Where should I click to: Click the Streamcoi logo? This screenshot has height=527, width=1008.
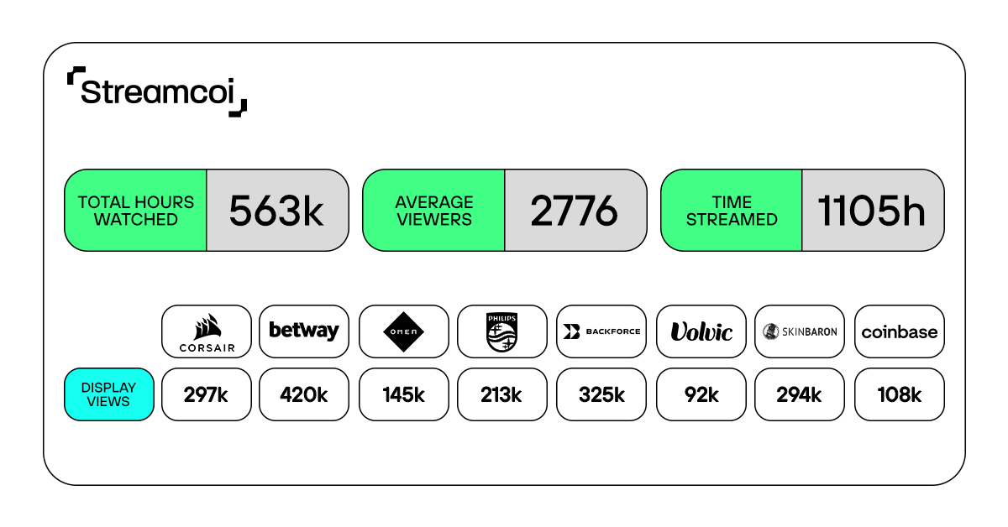click(156, 91)
